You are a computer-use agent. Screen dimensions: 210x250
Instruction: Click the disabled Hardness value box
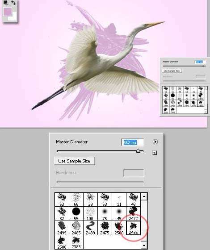pos(134,173)
